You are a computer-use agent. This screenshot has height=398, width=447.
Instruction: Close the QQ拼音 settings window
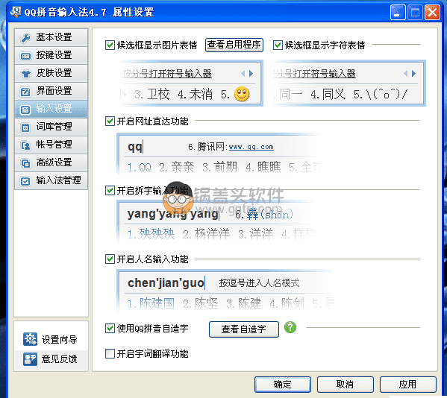click(x=433, y=13)
